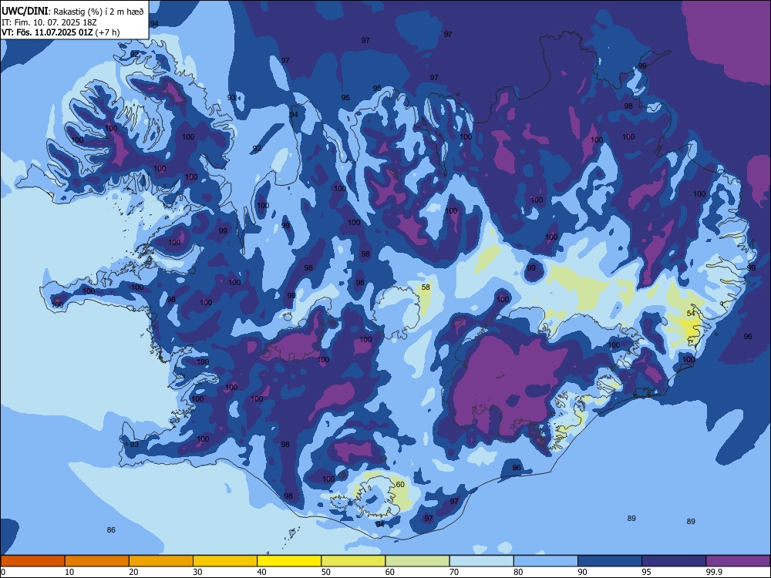Select the bright yellow 40–50 legend swatch
The height and width of the screenshot is (578, 771).
pos(289,561)
